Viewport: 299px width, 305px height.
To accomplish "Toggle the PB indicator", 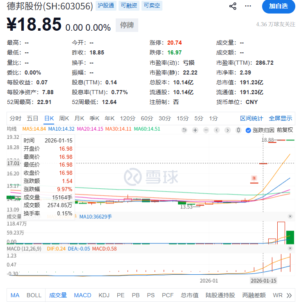I will coord(136,295).
